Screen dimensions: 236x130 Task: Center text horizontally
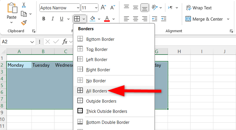(x=136, y=19)
